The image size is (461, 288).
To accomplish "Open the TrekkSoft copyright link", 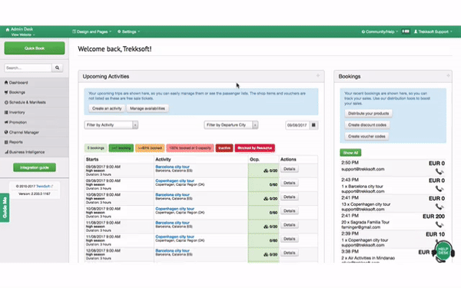I will click(x=44, y=187).
